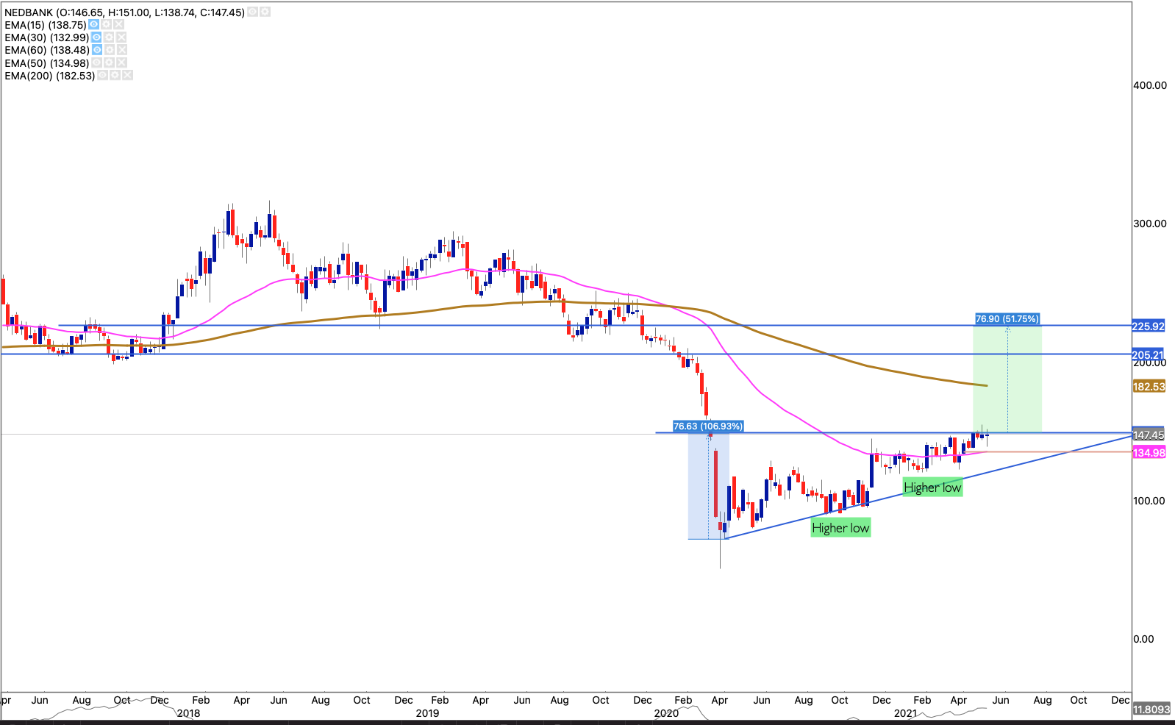The image size is (1175, 725).
Task: Show the EMA(50) indicator with its eye icon
Action: pyautogui.click(x=96, y=63)
